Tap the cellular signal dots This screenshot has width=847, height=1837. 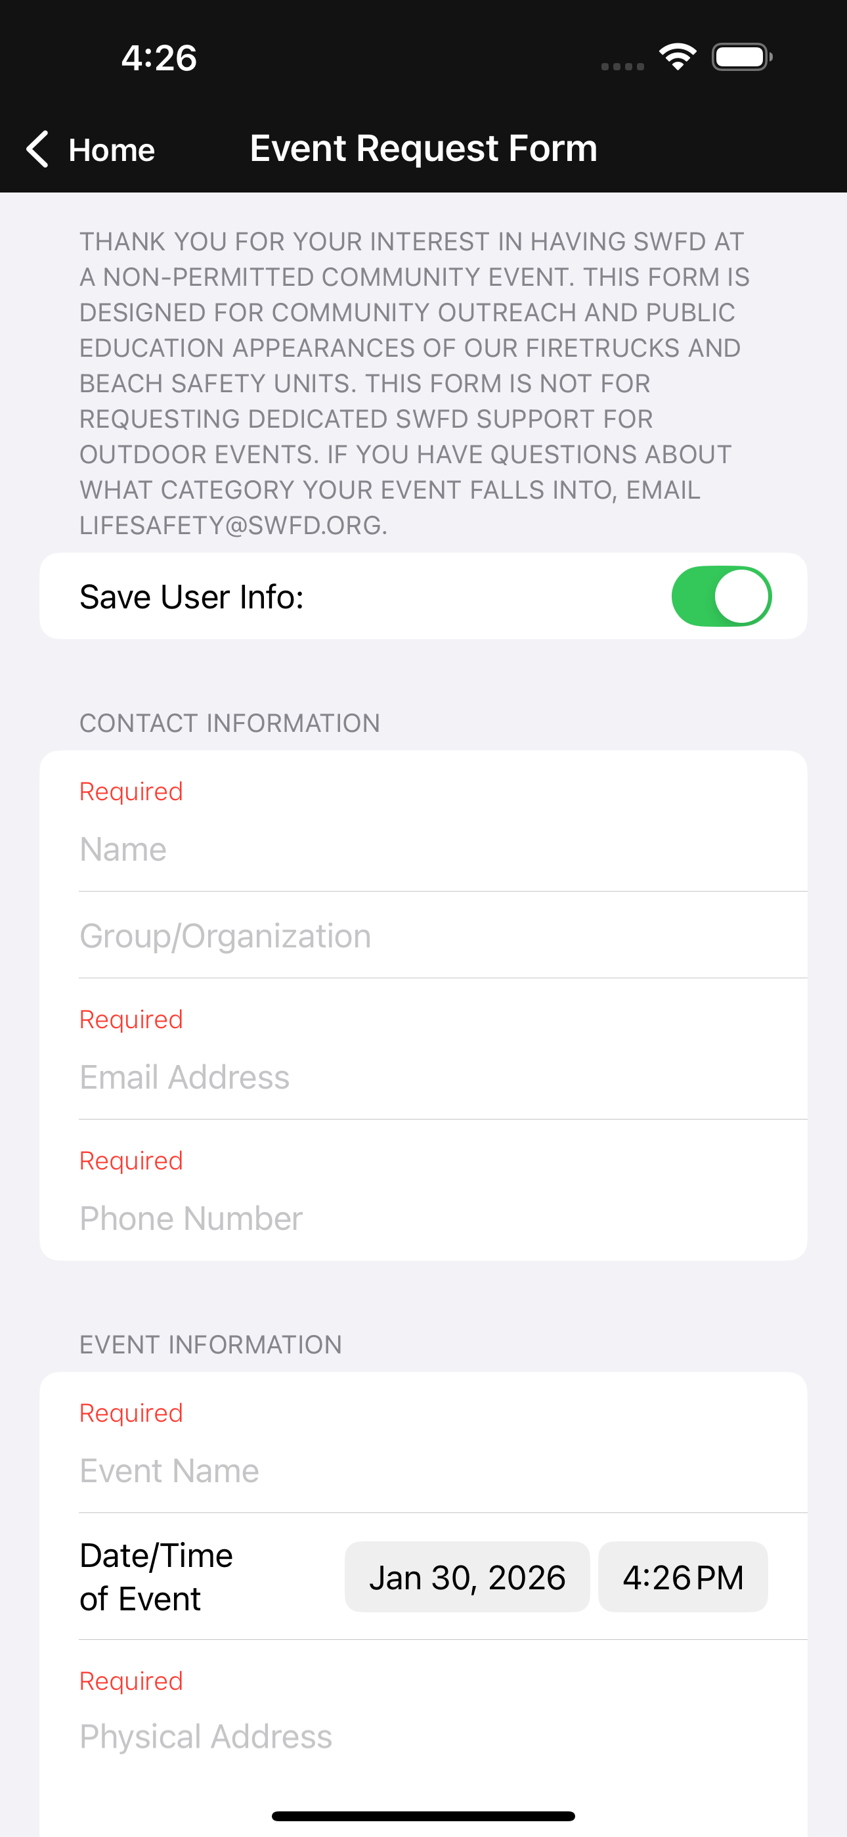622,66
